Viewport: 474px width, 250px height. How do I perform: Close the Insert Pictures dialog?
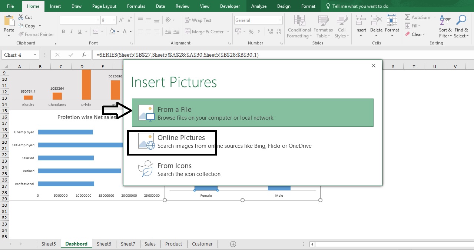pos(374,66)
